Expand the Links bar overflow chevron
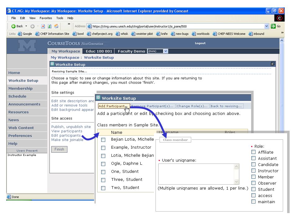Screen dimensions: 298x223 (x=282, y=33)
